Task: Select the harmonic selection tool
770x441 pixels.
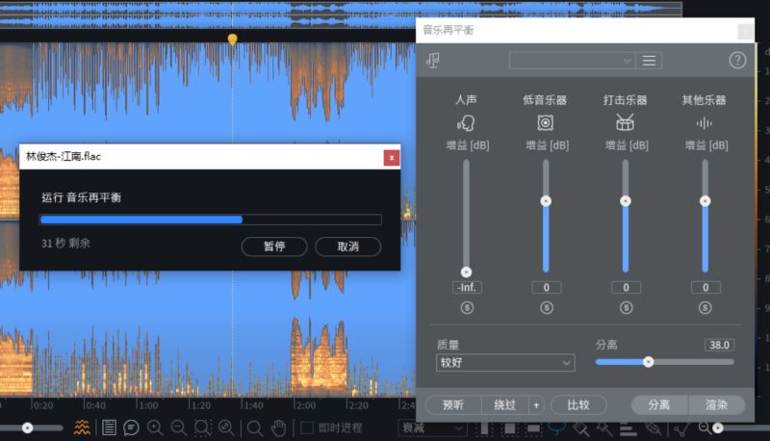Action: click(628, 429)
